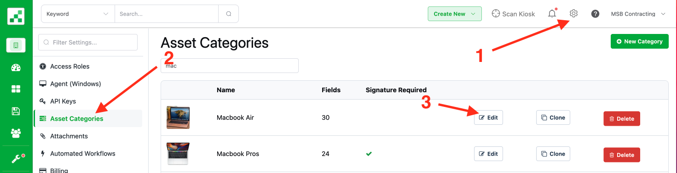Open the notifications bell
The width and height of the screenshot is (677, 173).
tap(552, 14)
